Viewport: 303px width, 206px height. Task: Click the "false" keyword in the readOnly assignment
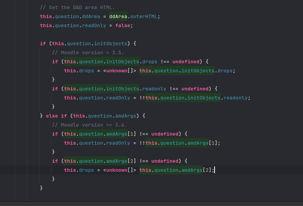(x=123, y=26)
